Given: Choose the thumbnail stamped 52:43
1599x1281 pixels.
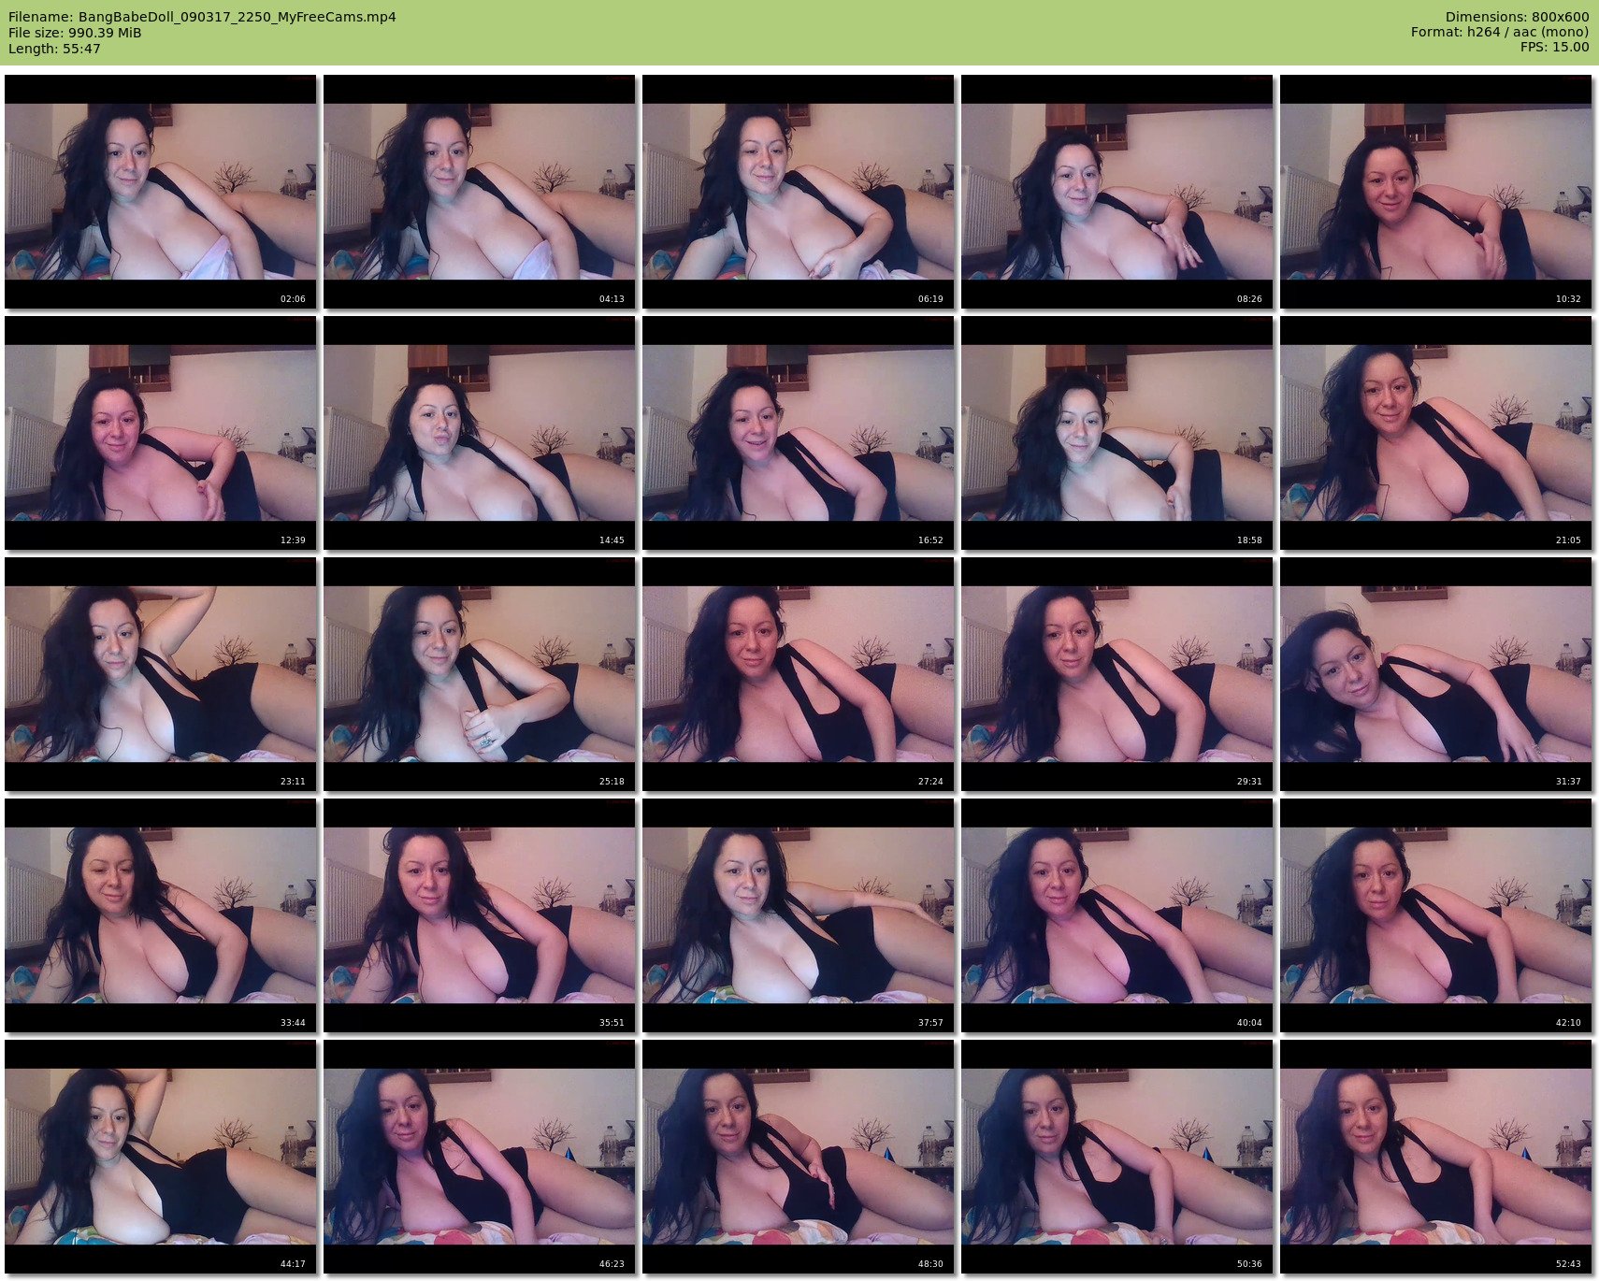Looking at the screenshot, I should pyautogui.click(x=1436, y=1157).
